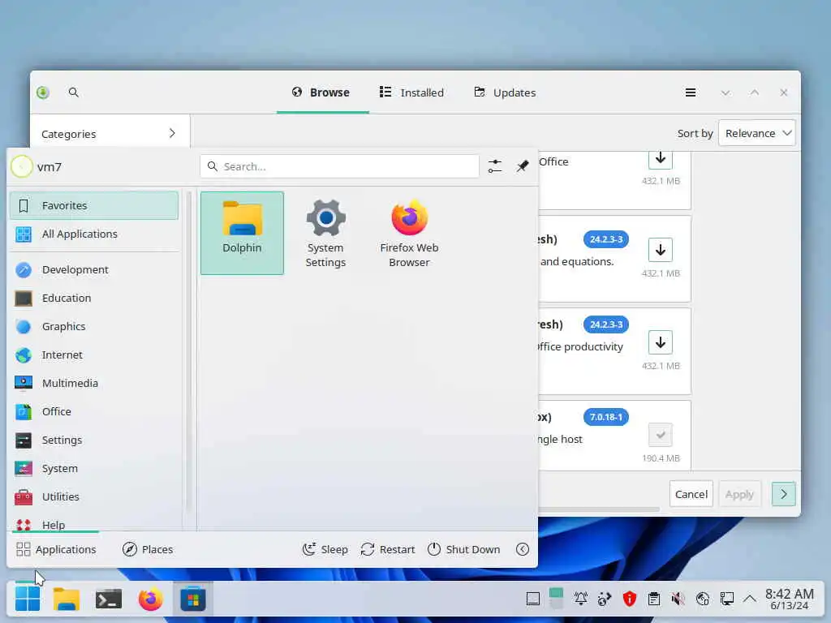Expand hidden system tray icons
831x623 pixels.
tap(749, 599)
